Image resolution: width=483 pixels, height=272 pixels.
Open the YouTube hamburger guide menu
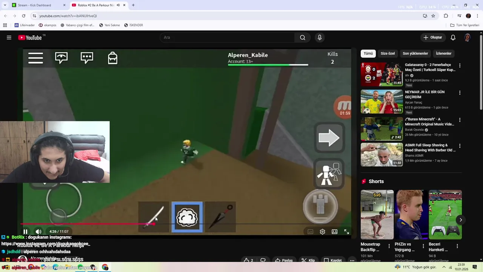click(x=9, y=37)
